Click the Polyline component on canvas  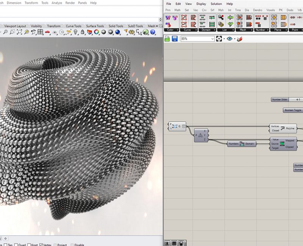pos(283,128)
